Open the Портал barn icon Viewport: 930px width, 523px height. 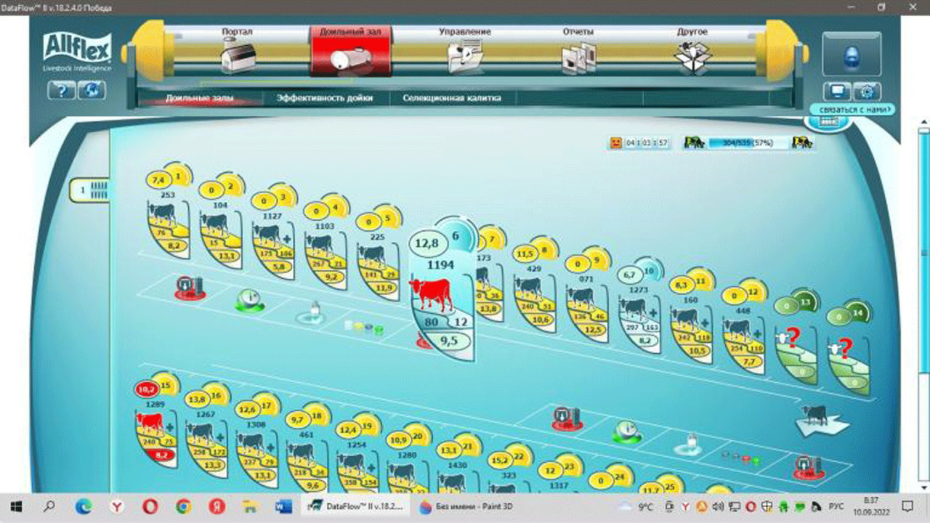(238, 57)
